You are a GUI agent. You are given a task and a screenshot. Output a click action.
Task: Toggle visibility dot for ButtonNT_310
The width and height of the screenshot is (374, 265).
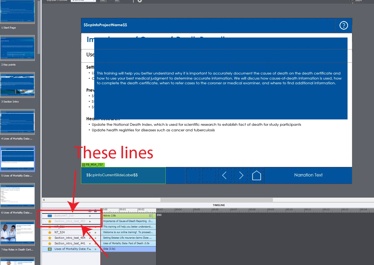click(90, 216)
